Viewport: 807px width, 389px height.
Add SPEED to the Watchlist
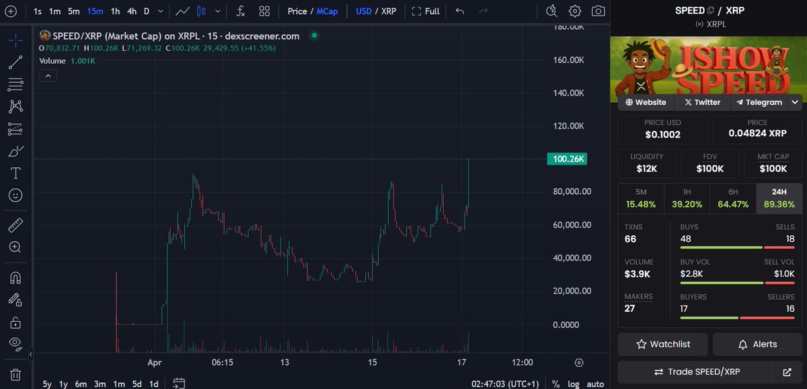(662, 344)
